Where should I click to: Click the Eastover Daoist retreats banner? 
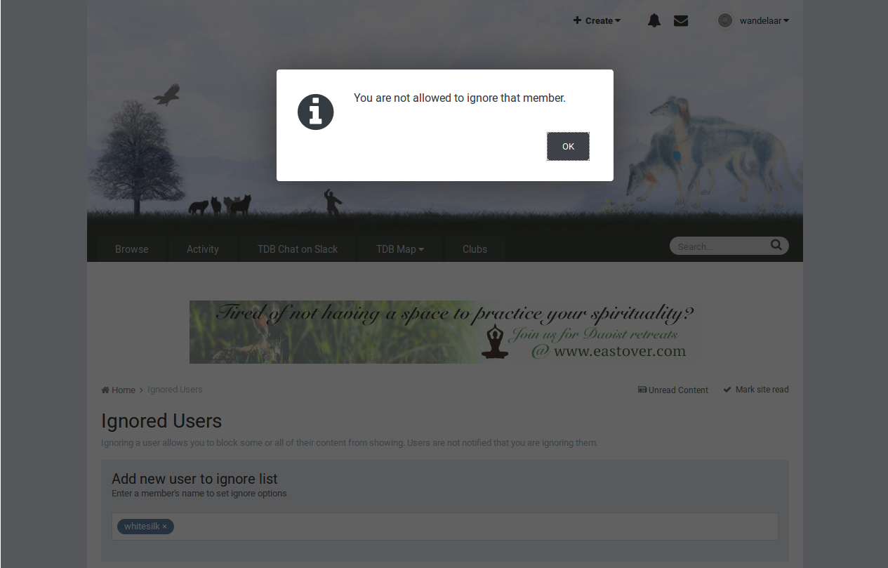[445, 332]
